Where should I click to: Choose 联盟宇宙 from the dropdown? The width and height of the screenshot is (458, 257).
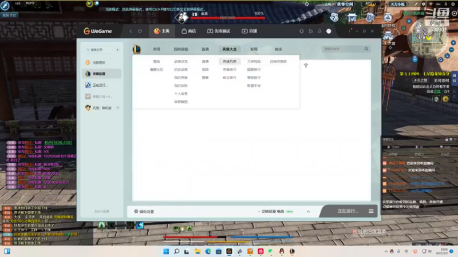coord(254,86)
